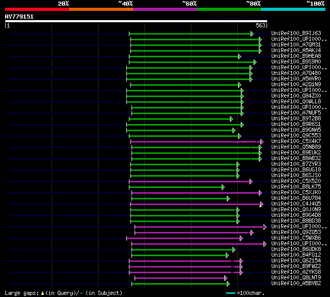Select label UniRef100_Q5NB89

click(x=296, y=147)
